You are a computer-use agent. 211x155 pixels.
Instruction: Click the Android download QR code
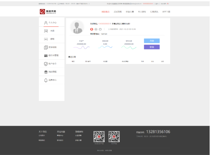99,137
